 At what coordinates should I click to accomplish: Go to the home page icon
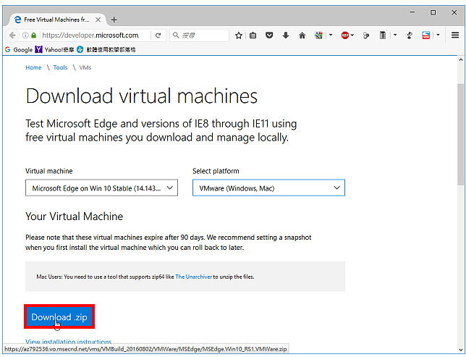click(302, 35)
